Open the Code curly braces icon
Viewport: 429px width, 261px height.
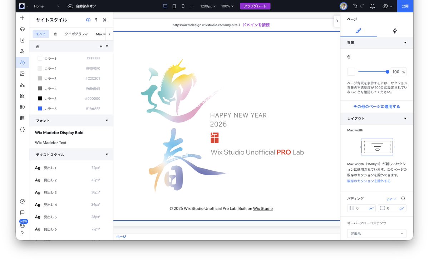[22, 129]
